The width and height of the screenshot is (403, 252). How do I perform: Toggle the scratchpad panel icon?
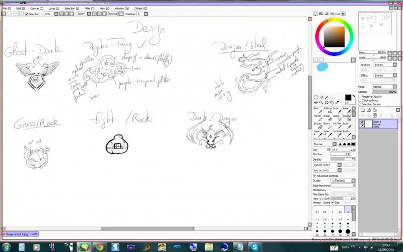point(343,14)
